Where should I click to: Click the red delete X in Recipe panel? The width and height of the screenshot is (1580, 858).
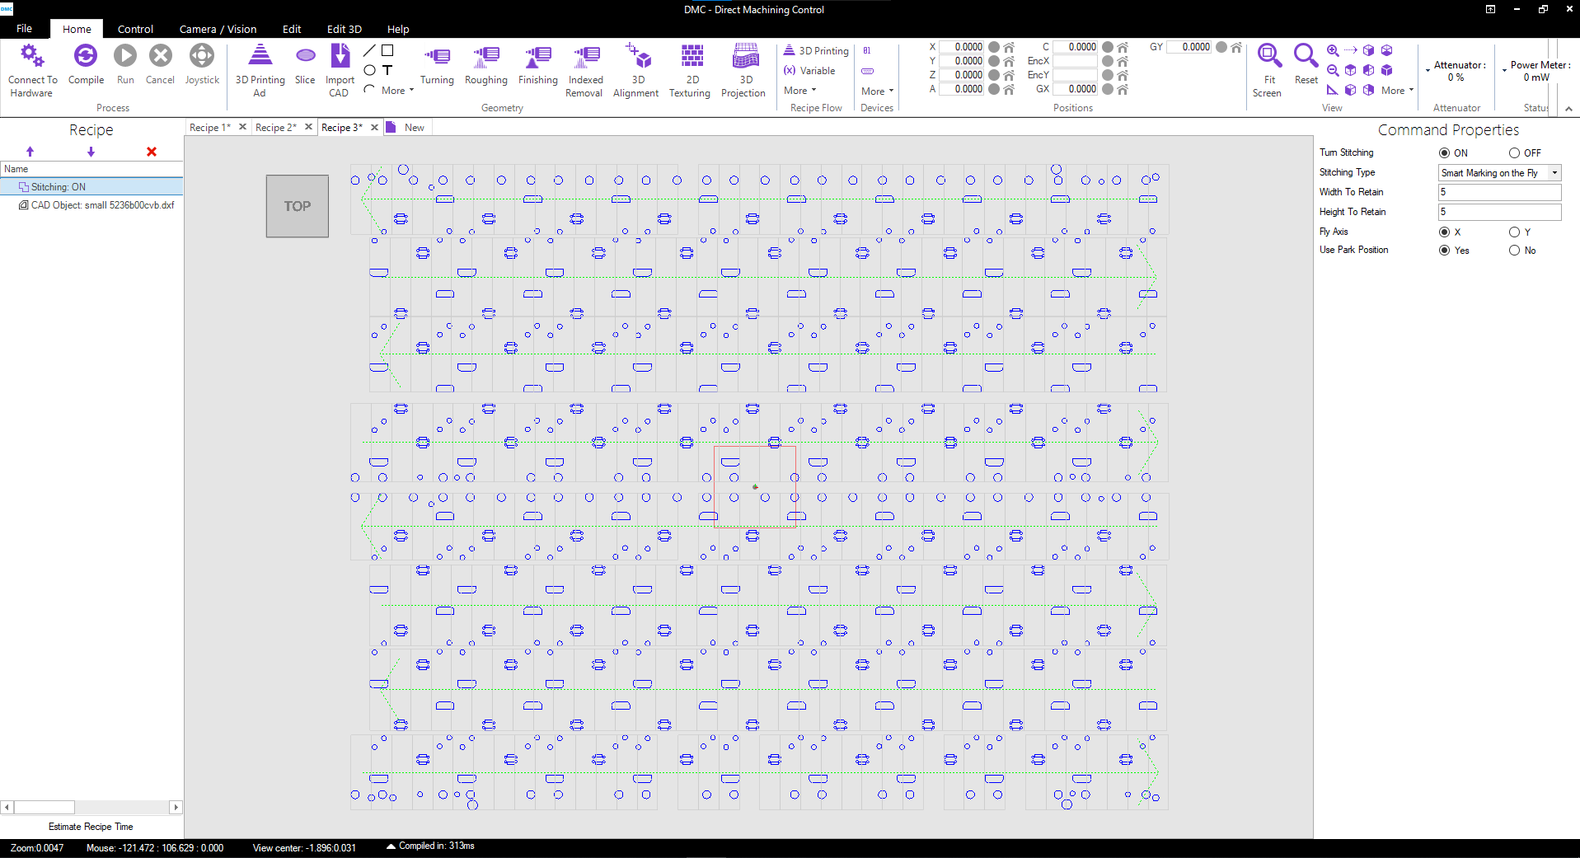(152, 152)
